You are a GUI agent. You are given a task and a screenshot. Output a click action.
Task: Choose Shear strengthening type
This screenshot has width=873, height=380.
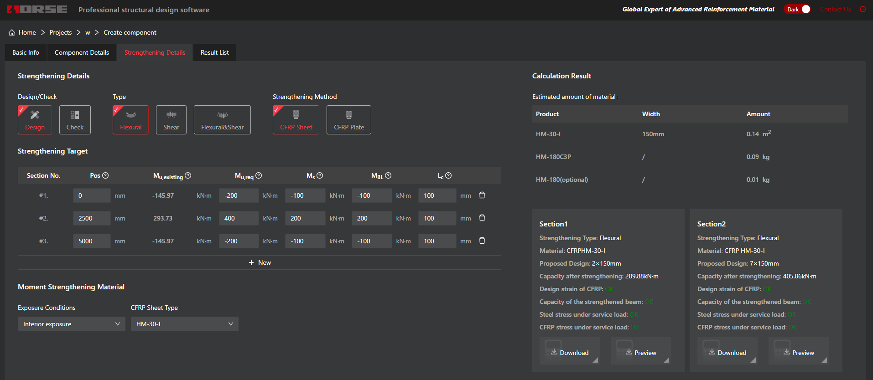(x=171, y=120)
